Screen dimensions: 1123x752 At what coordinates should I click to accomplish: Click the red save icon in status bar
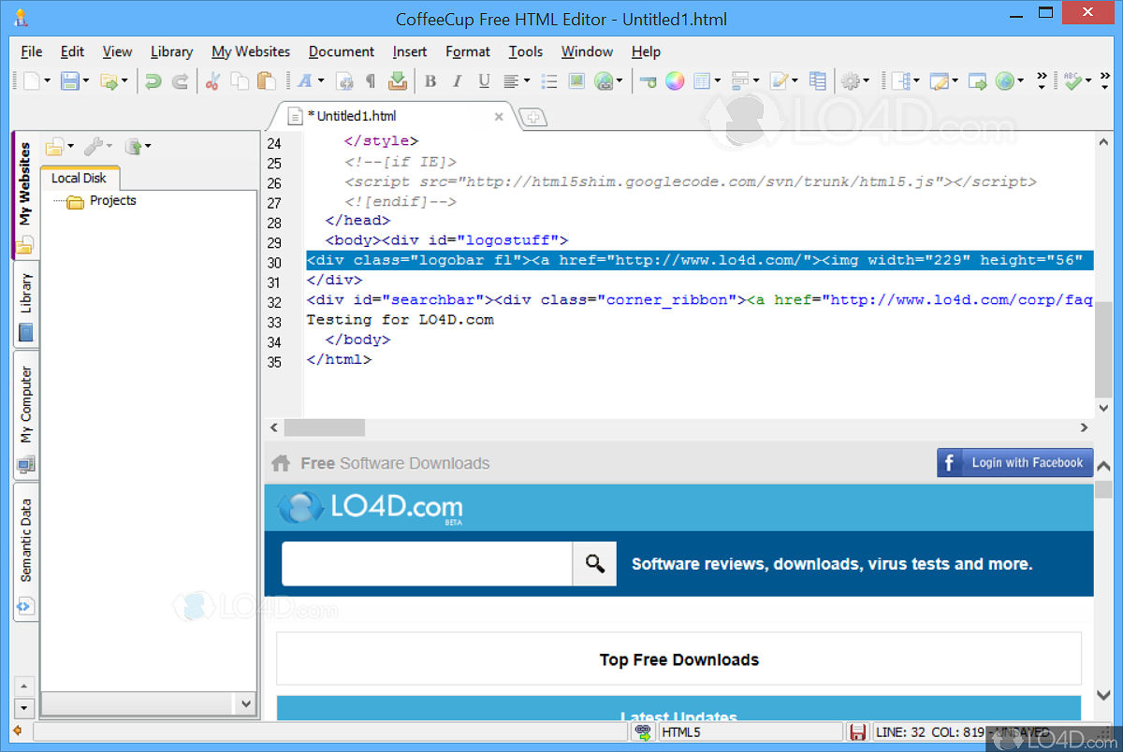tap(857, 732)
